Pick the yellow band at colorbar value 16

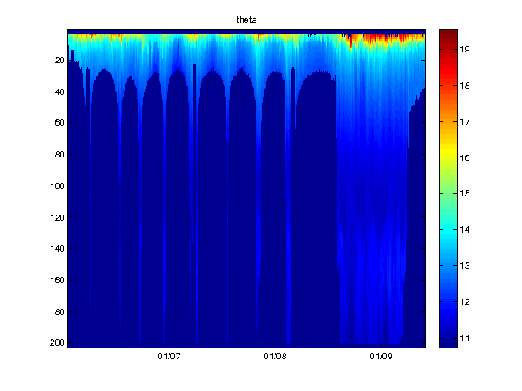448,157
